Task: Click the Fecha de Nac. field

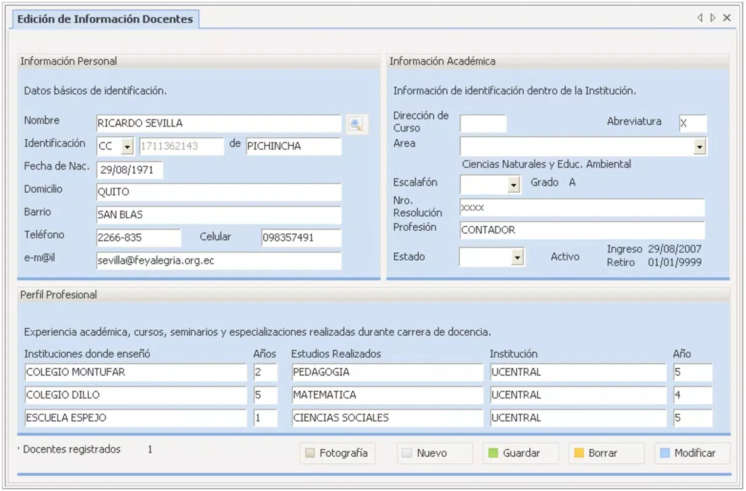Action: pyautogui.click(x=130, y=170)
